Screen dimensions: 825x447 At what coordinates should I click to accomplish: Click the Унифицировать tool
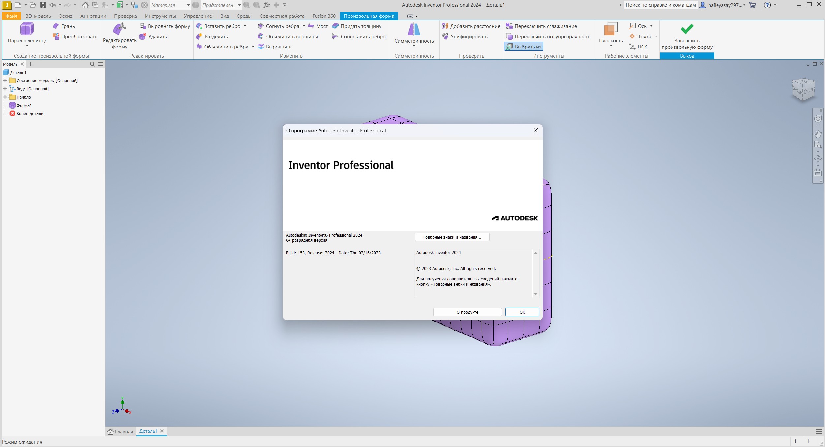(465, 36)
